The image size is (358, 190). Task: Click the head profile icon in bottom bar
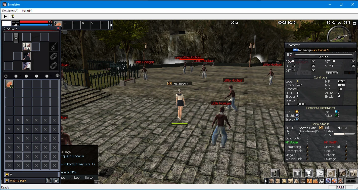(278, 181)
